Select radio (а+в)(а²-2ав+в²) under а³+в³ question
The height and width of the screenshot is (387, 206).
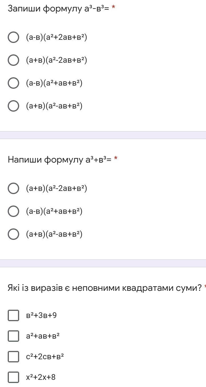(x=13, y=188)
